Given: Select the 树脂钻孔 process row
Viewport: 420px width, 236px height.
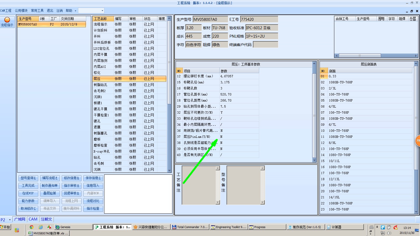Looking at the screenshot, I should click(x=129, y=85).
